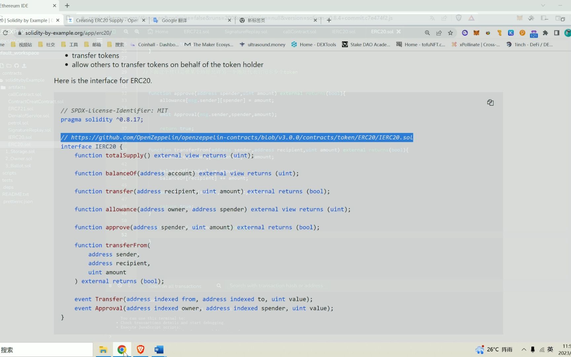571x357 pixels.
Task: Open the extension badged 121
Action: click(534, 33)
